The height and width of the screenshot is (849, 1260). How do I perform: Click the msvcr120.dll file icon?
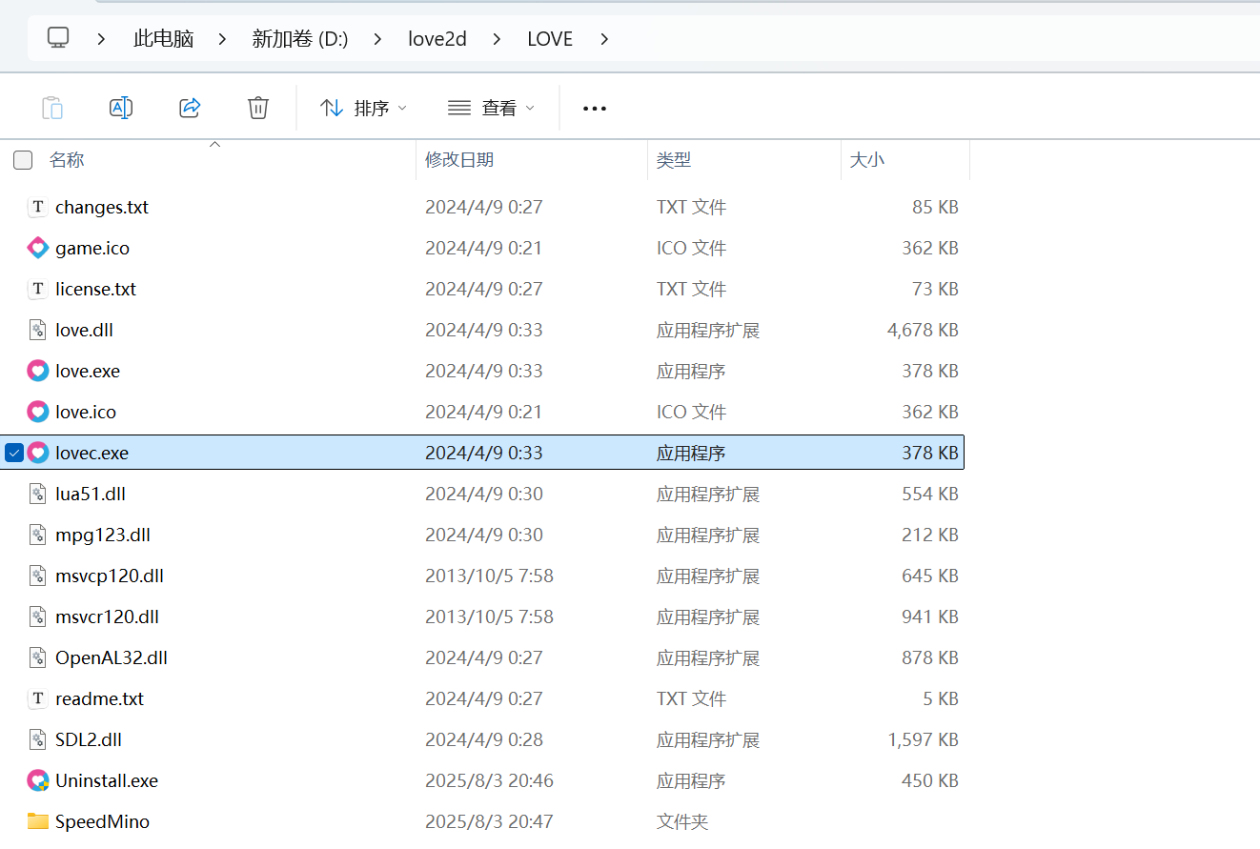point(37,617)
